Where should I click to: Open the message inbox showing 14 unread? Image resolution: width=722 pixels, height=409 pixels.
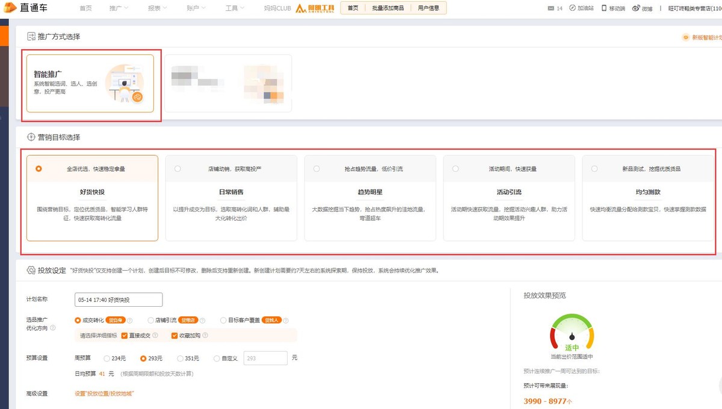point(555,8)
